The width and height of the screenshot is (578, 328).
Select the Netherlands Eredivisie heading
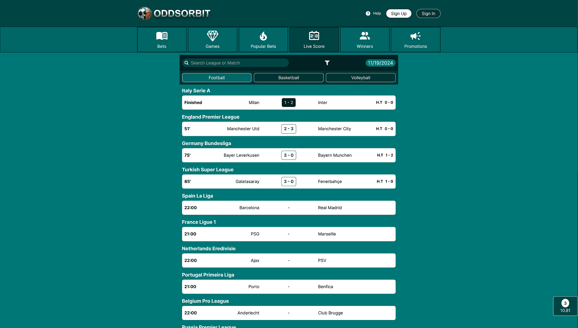click(x=209, y=249)
